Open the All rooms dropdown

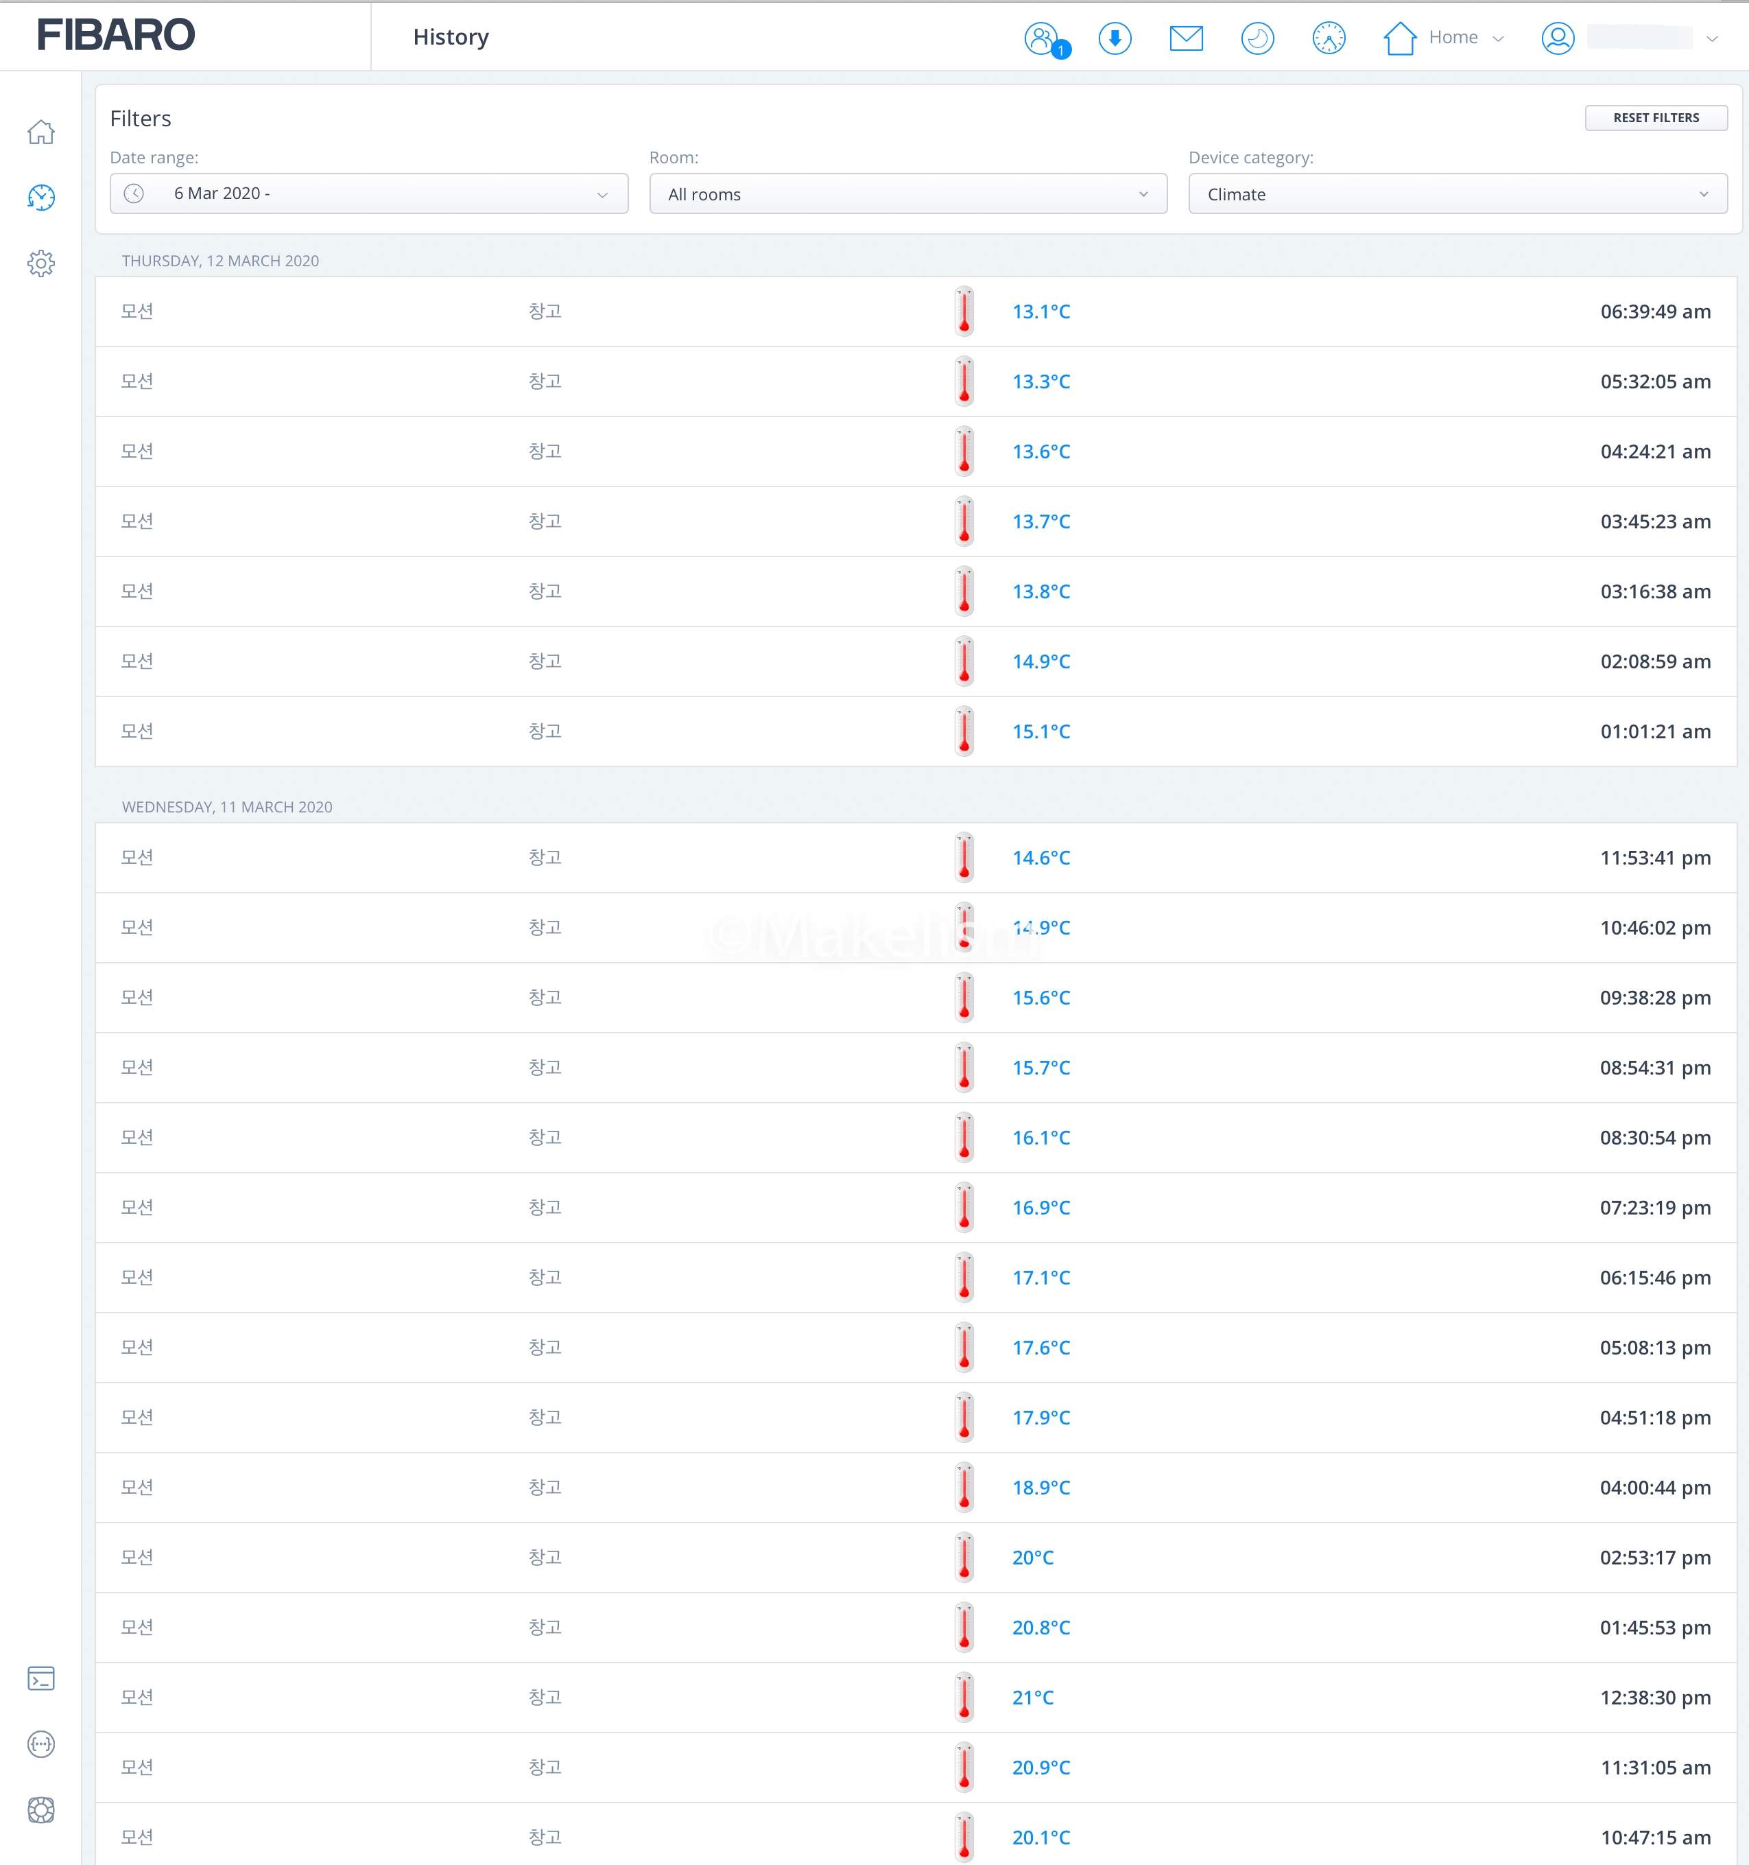click(908, 194)
